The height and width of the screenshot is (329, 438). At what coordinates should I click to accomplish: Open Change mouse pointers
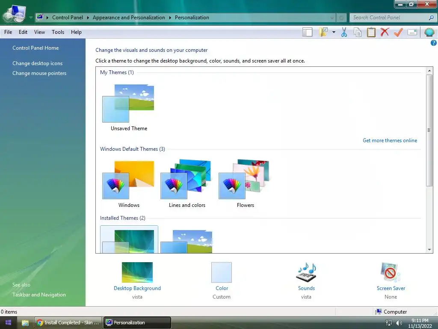coord(39,73)
